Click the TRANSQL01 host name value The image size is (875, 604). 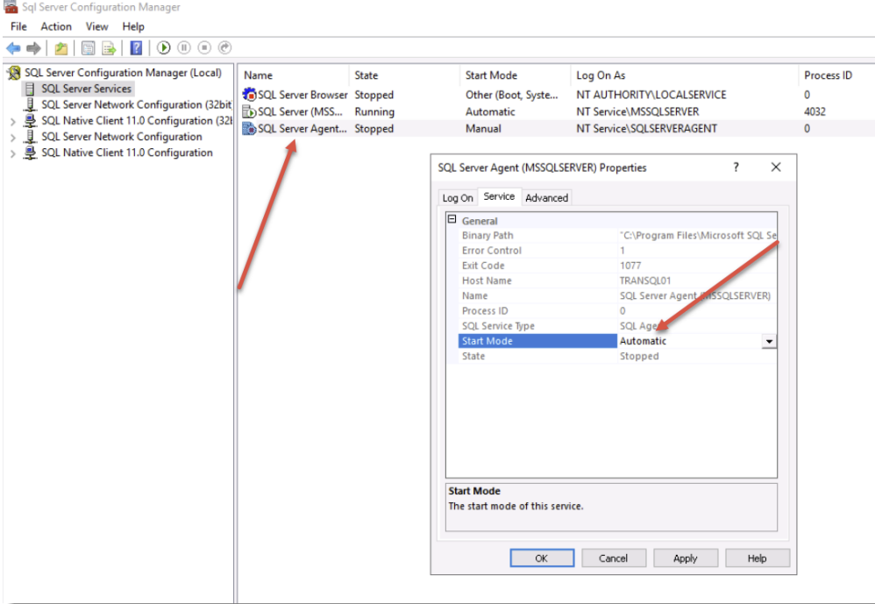[x=645, y=281]
